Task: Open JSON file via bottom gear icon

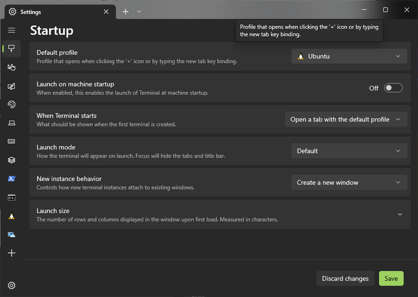Action: 12,285
